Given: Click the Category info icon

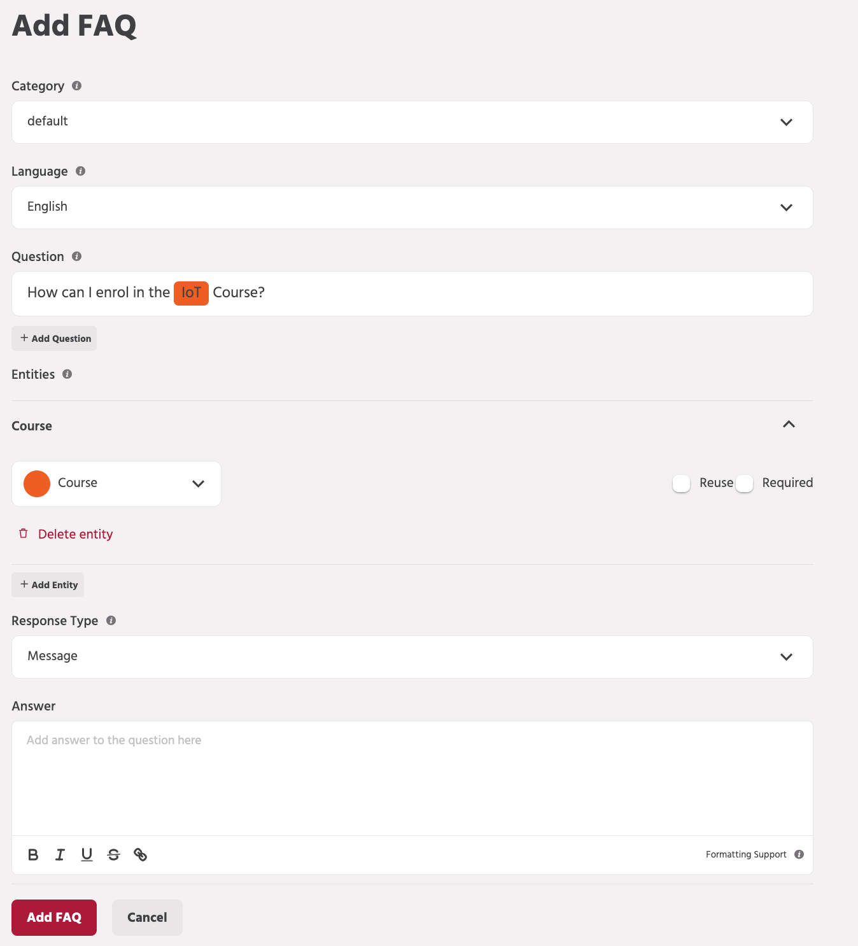Looking at the screenshot, I should tap(77, 85).
